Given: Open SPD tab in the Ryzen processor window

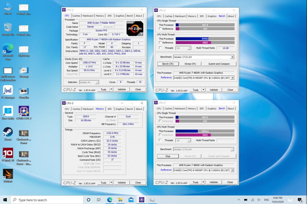Looking at the screenshot, I should tap(110, 16).
